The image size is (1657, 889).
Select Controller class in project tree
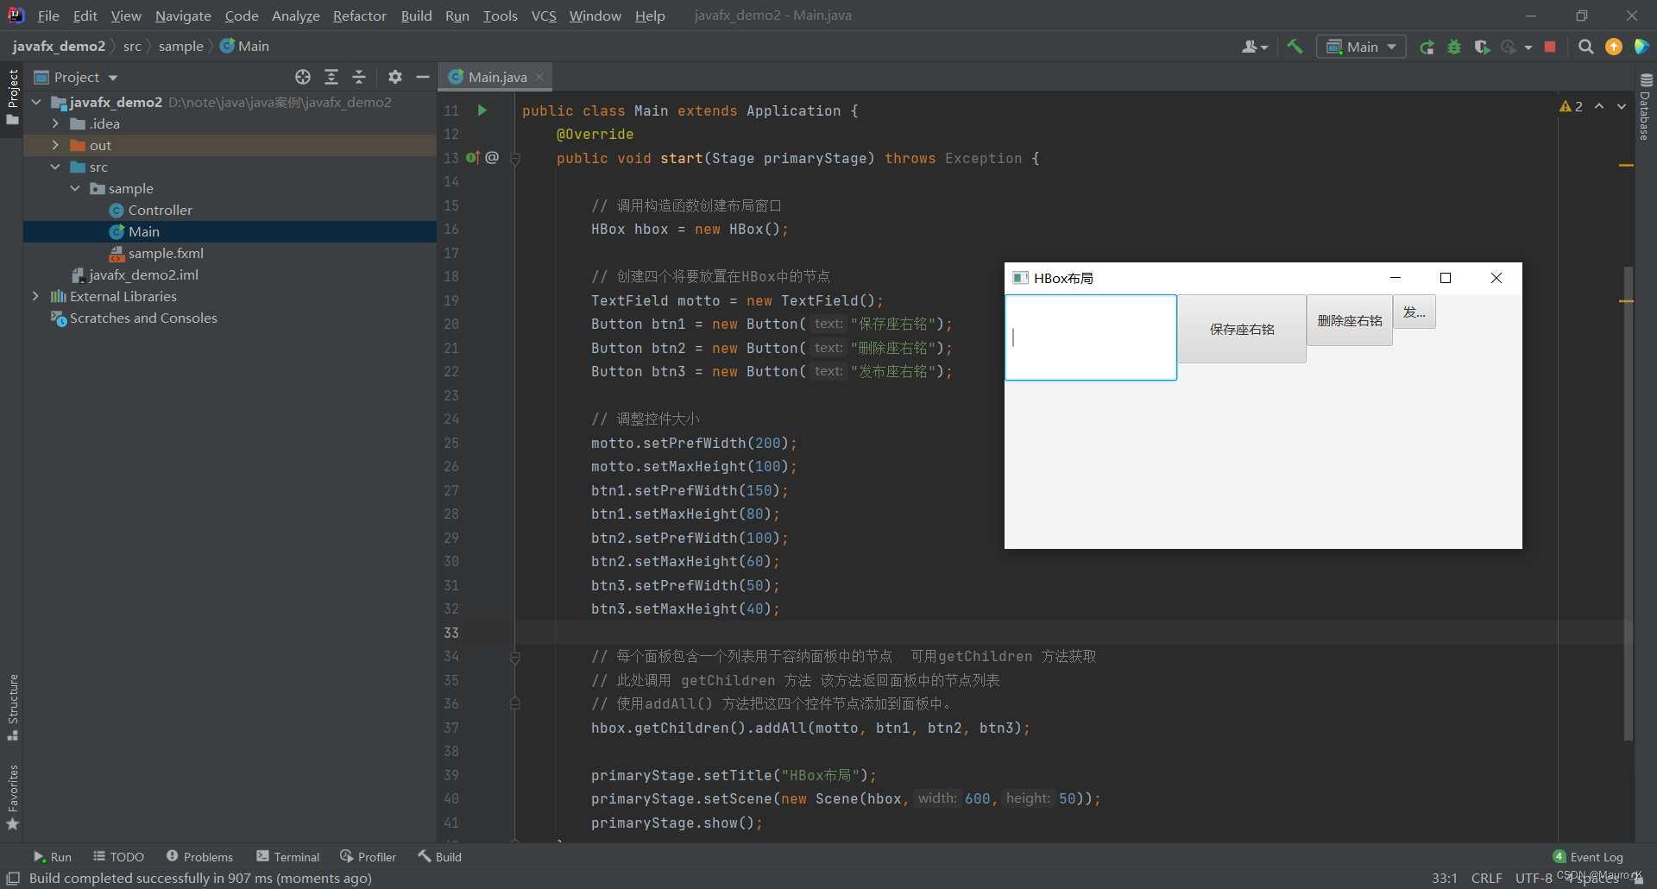click(x=160, y=210)
